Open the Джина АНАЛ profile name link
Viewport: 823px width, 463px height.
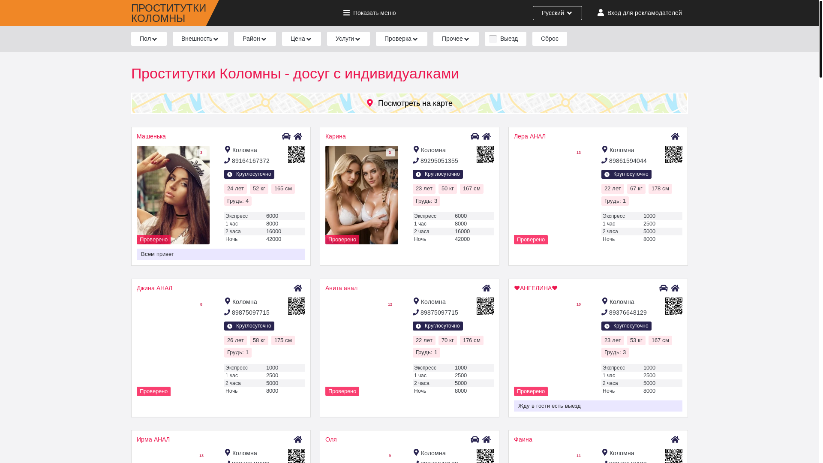[154, 288]
